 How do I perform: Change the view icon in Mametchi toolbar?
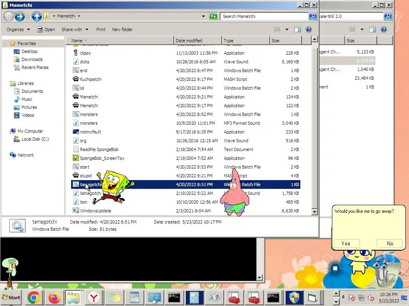(277, 29)
